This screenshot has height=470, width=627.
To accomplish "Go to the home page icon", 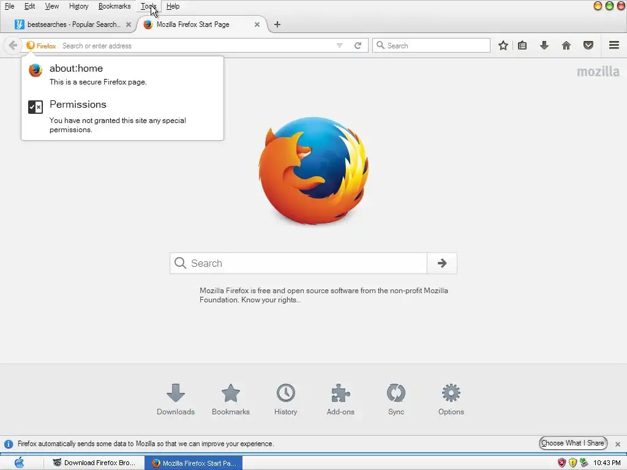I will (566, 45).
